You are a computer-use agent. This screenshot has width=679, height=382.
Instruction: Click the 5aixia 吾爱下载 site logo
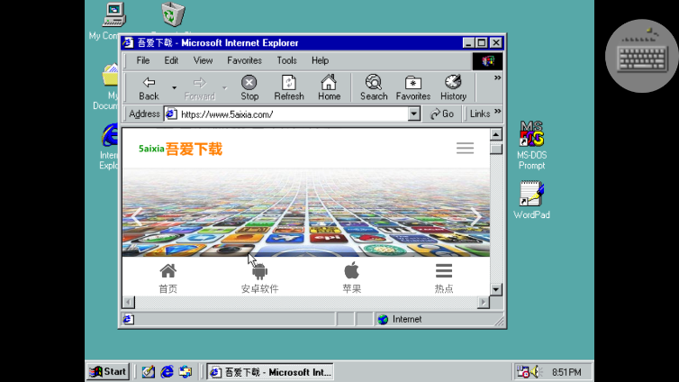180,149
